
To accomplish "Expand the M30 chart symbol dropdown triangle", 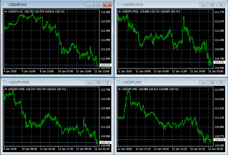I will point(6,89).
